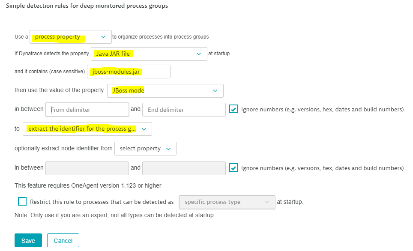Screen dimensions: 413x251
Task: Toggle "Ignore numbers" checkbox beside End delimiter
Action: [x=233, y=109]
